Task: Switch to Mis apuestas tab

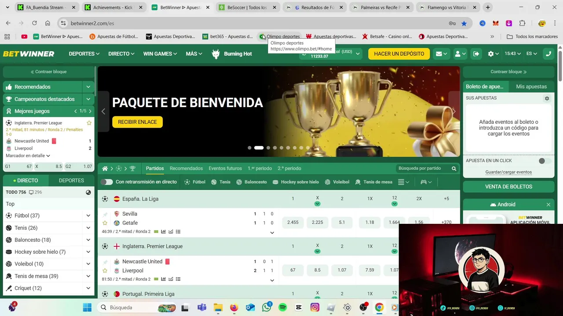Action: click(531, 87)
